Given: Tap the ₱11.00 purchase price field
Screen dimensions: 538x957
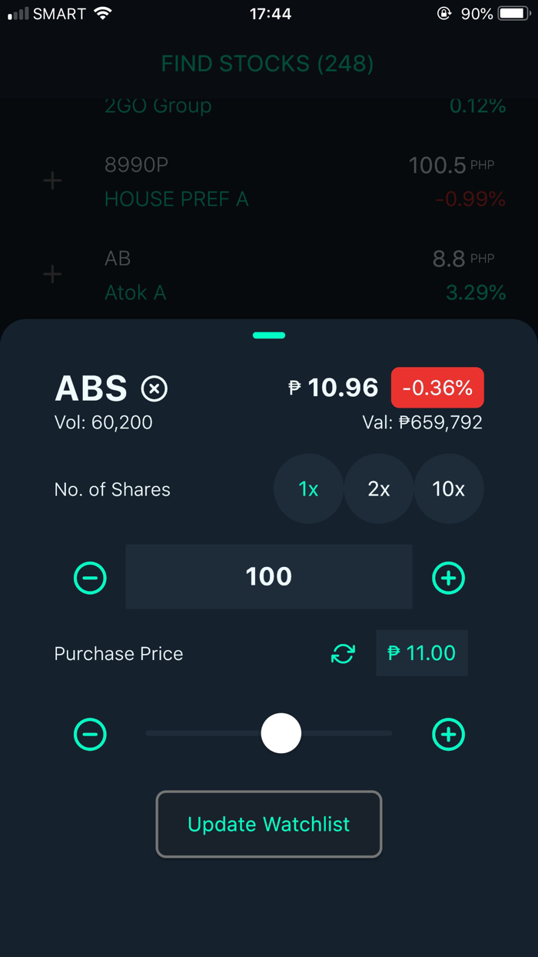Looking at the screenshot, I should click(x=421, y=653).
